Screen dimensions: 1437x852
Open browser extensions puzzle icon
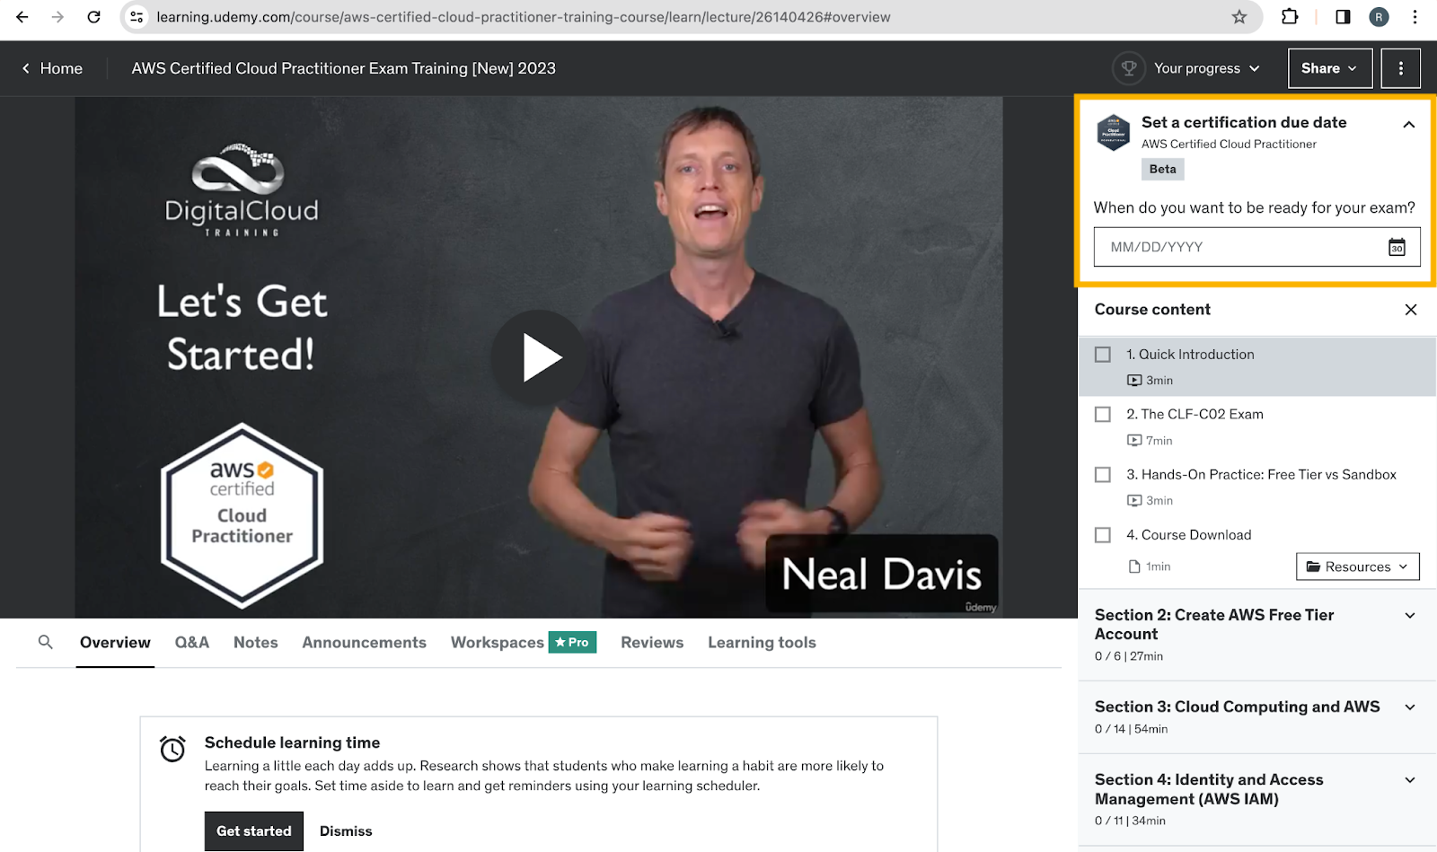click(x=1290, y=17)
